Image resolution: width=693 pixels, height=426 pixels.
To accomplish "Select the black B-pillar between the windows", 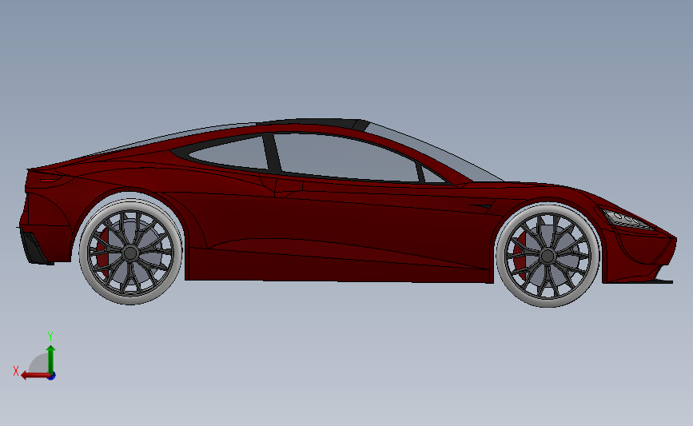I will point(272,153).
